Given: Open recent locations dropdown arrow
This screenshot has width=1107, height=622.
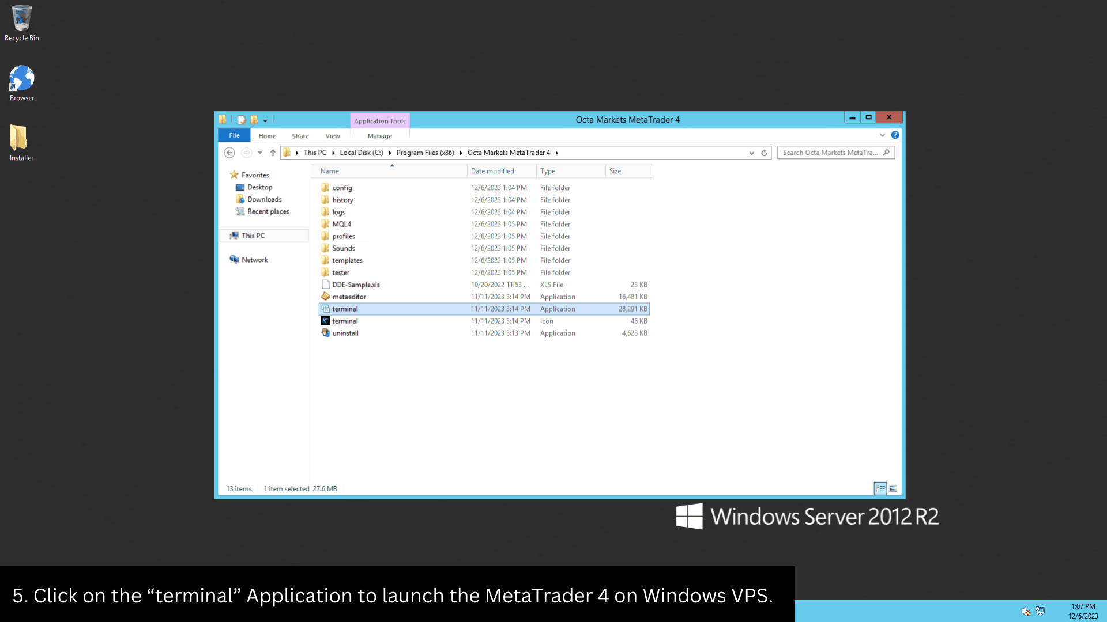Looking at the screenshot, I should point(260,153).
